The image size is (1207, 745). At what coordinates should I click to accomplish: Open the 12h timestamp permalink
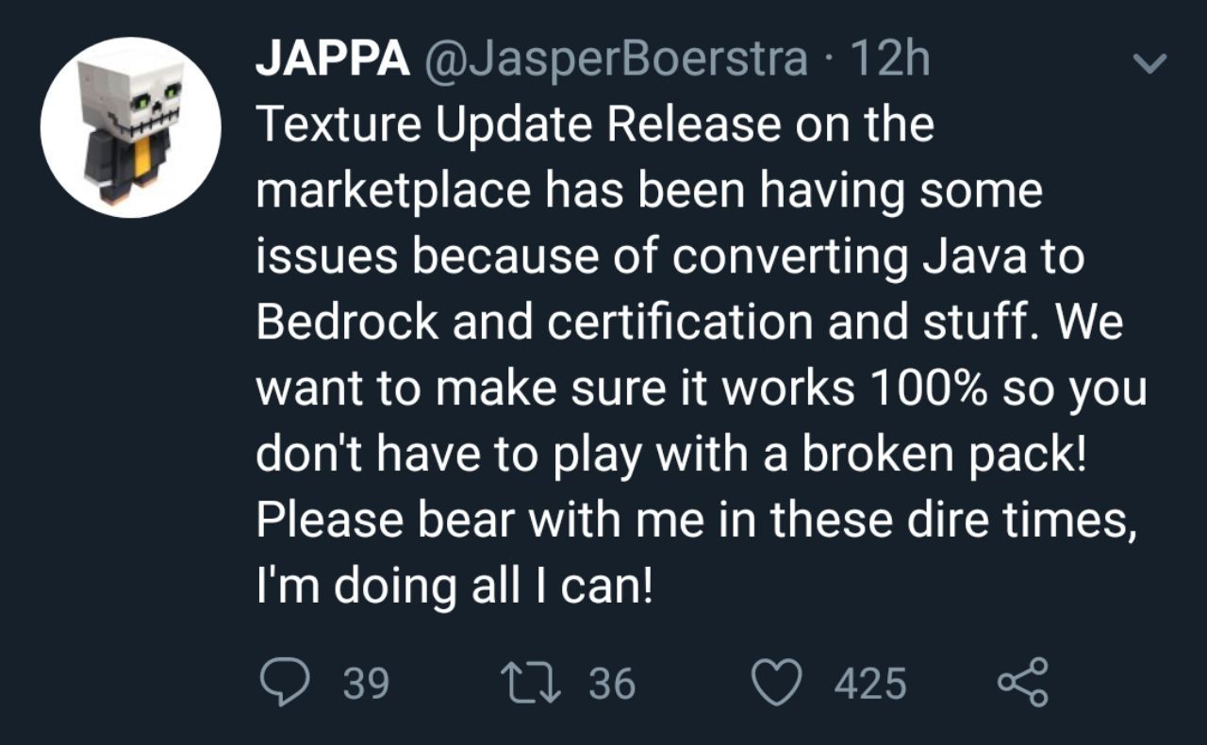pos(890,61)
